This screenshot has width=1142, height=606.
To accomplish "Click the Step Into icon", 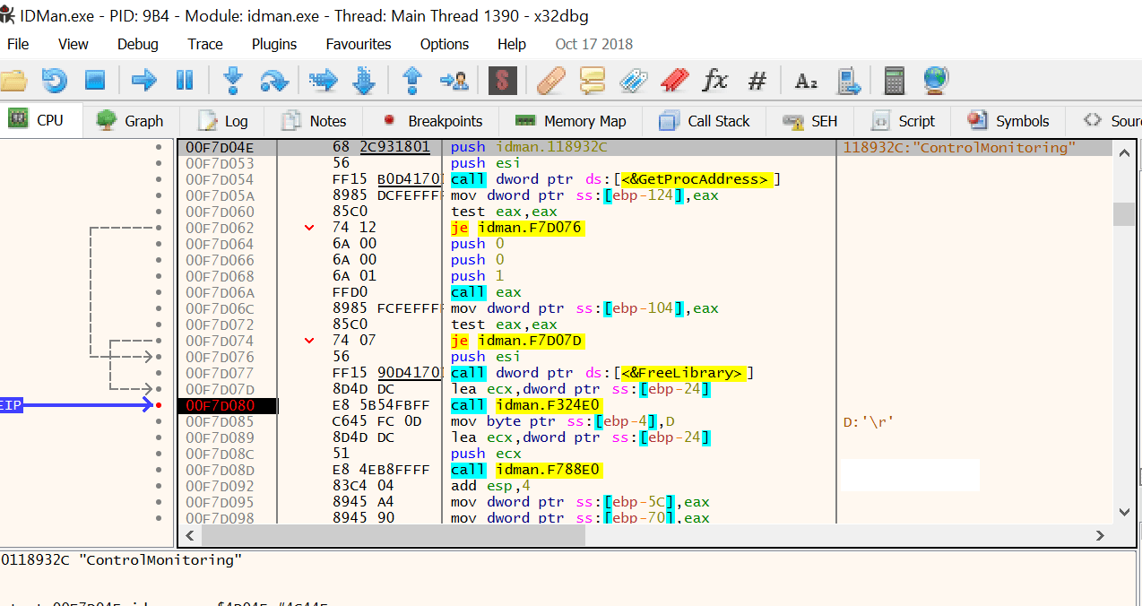I will pyautogui.click(x=233, y=81).
